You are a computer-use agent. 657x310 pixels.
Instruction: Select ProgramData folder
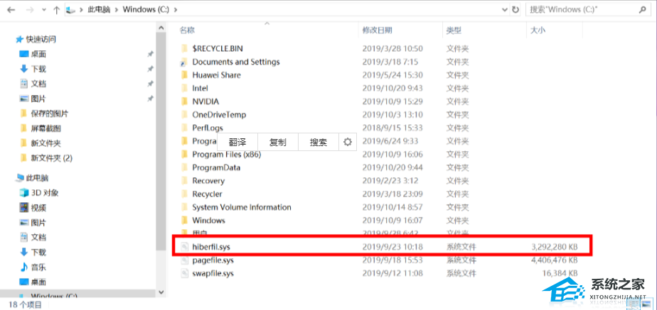tap(217, 168)
